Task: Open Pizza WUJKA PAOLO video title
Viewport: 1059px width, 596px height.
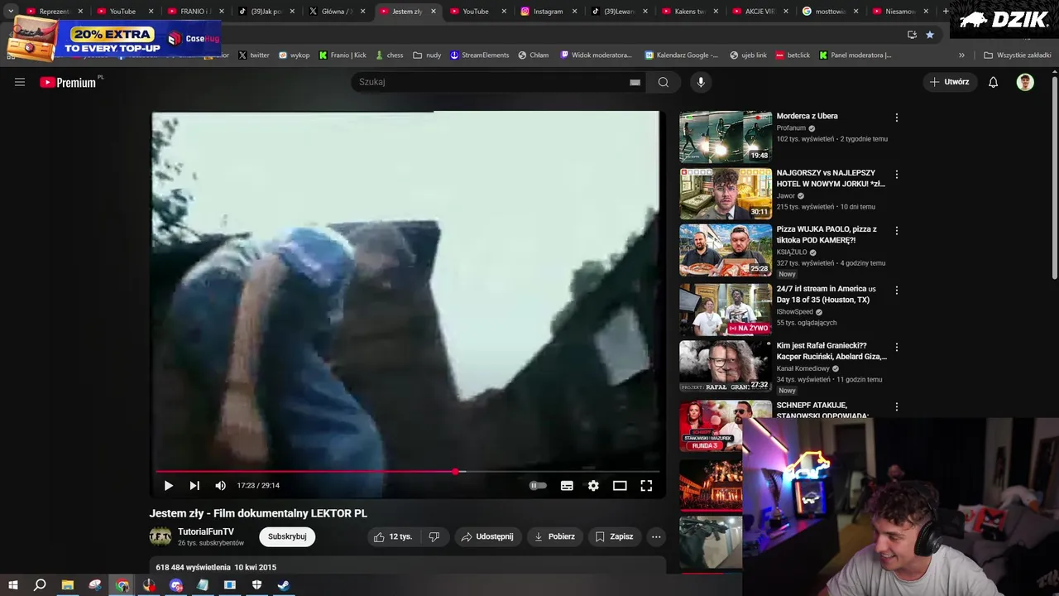Action: [827, 234]
